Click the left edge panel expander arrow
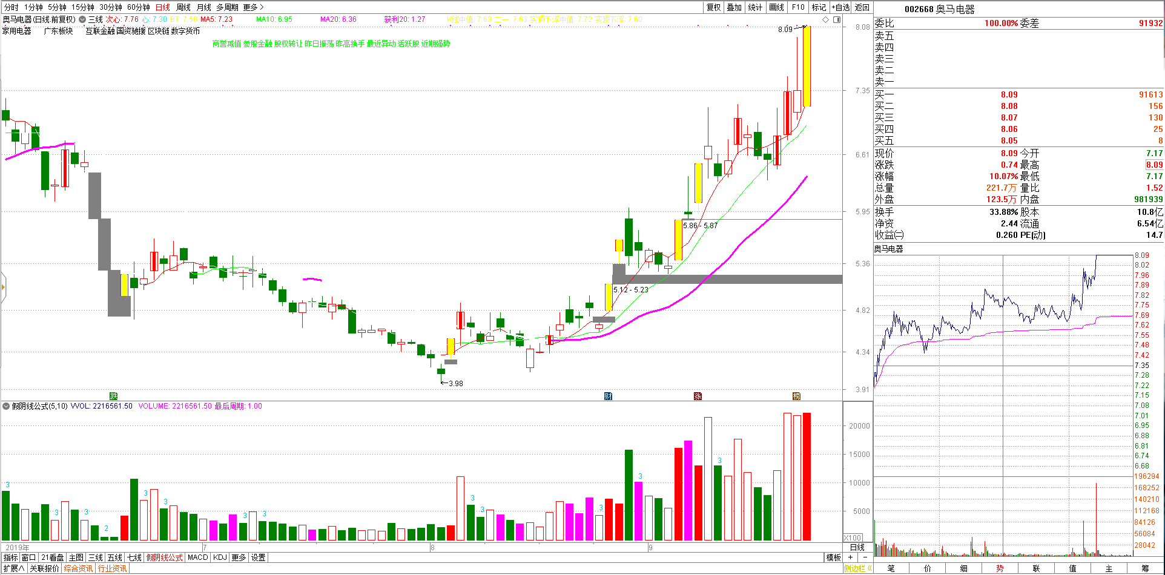1165x575 pixels. click(3, 287)
